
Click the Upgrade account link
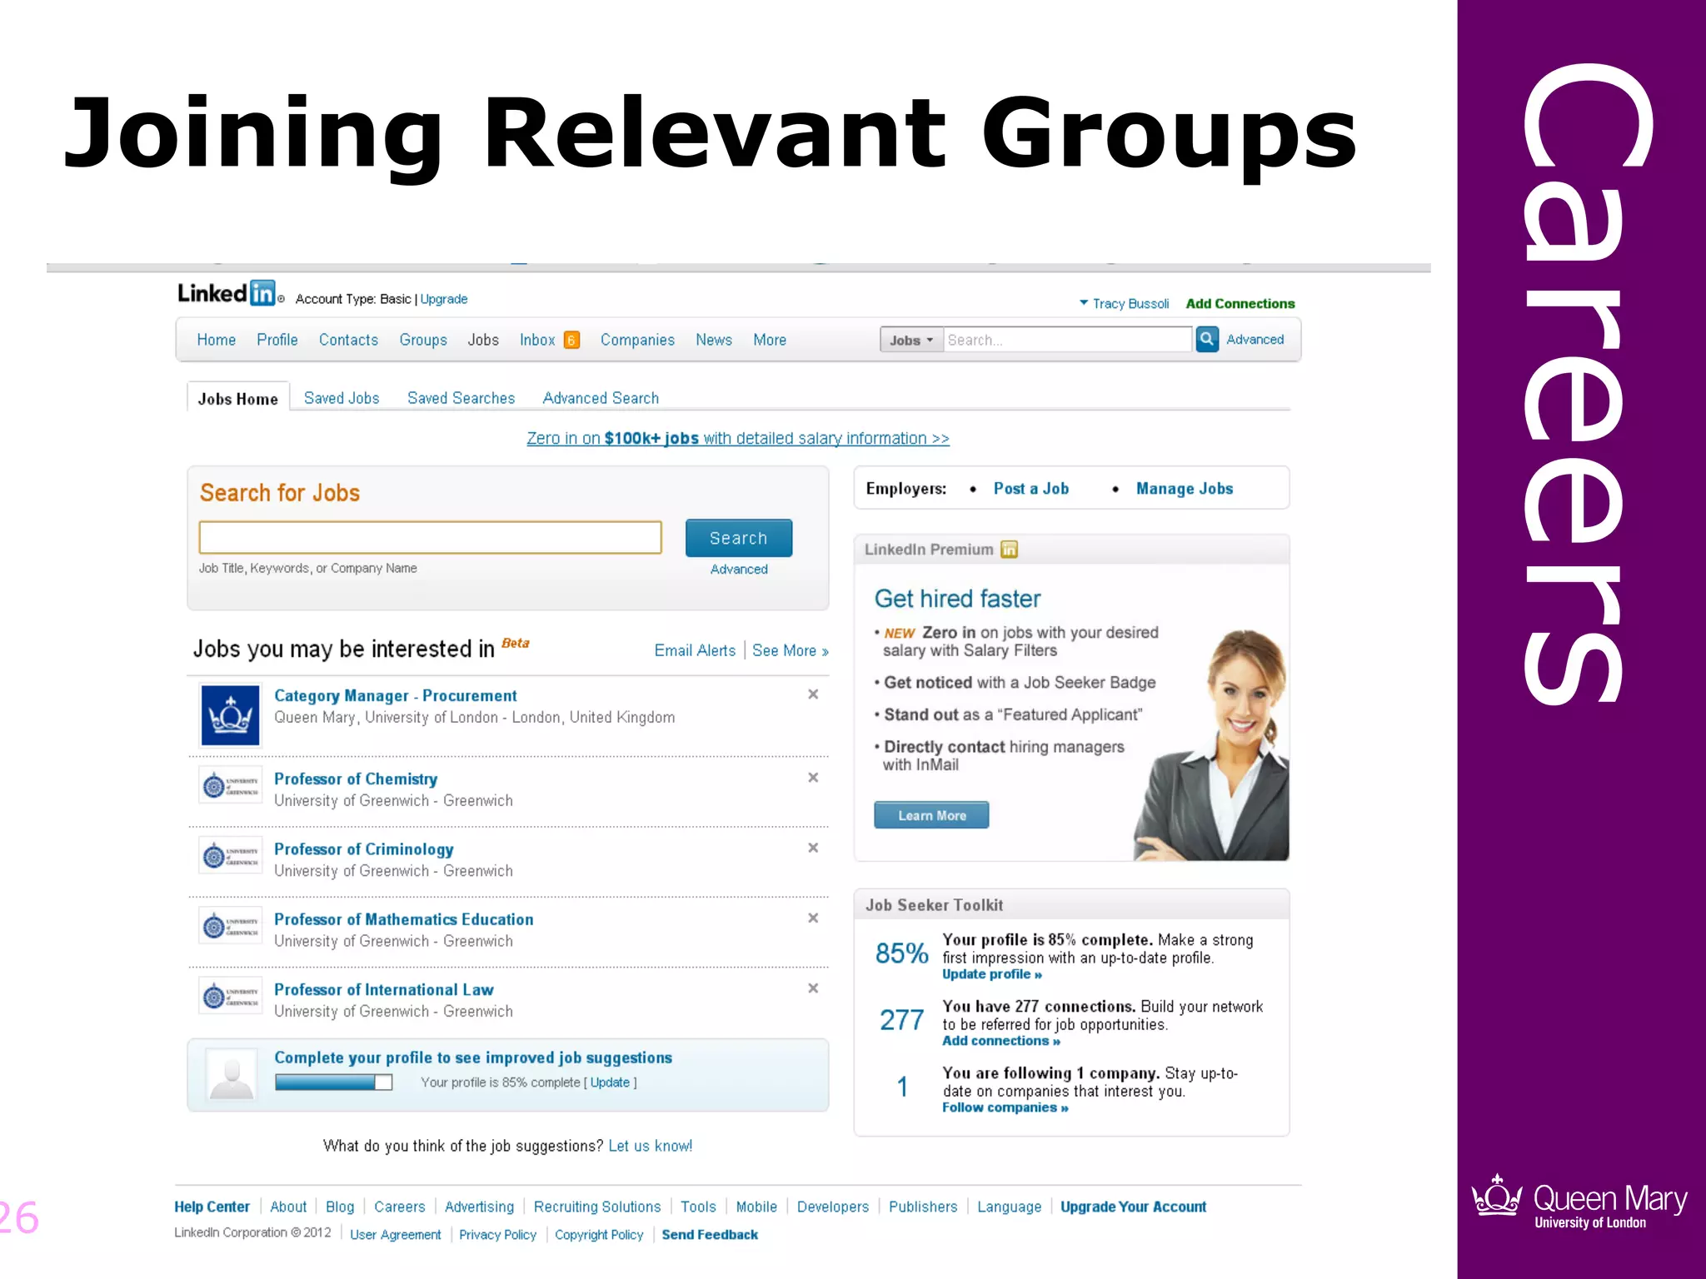(444, 299)
